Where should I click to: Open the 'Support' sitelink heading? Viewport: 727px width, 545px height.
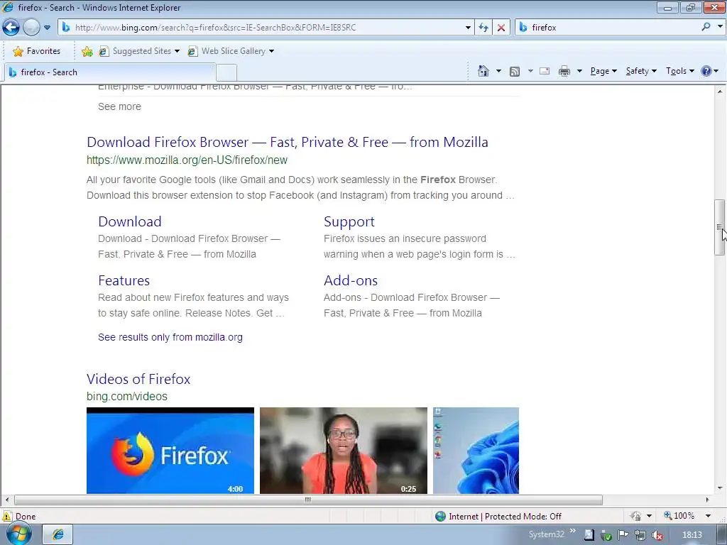coord(349,221)
